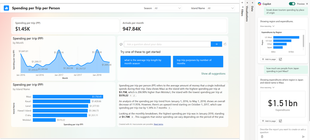Image resolution: width=310 pixels, height=140 pixels.
Task: Add Expenditures by Region chart to page
Action: click(268, 59)
